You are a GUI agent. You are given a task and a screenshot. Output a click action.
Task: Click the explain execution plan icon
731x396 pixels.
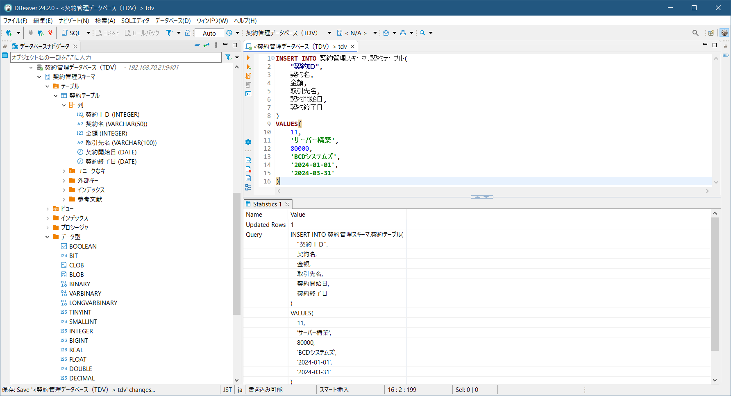248,85
